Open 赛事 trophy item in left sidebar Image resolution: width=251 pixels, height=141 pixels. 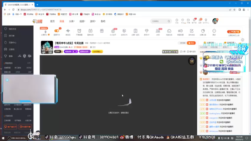(11, 56)
